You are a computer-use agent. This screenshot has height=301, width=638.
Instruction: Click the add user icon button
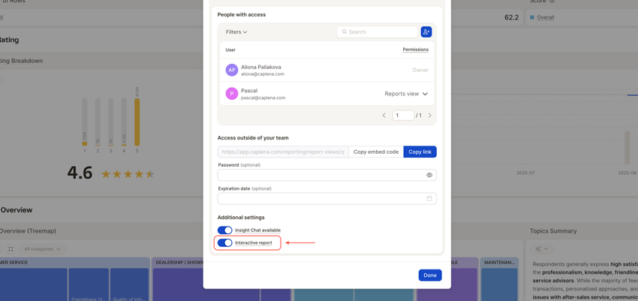426,32
